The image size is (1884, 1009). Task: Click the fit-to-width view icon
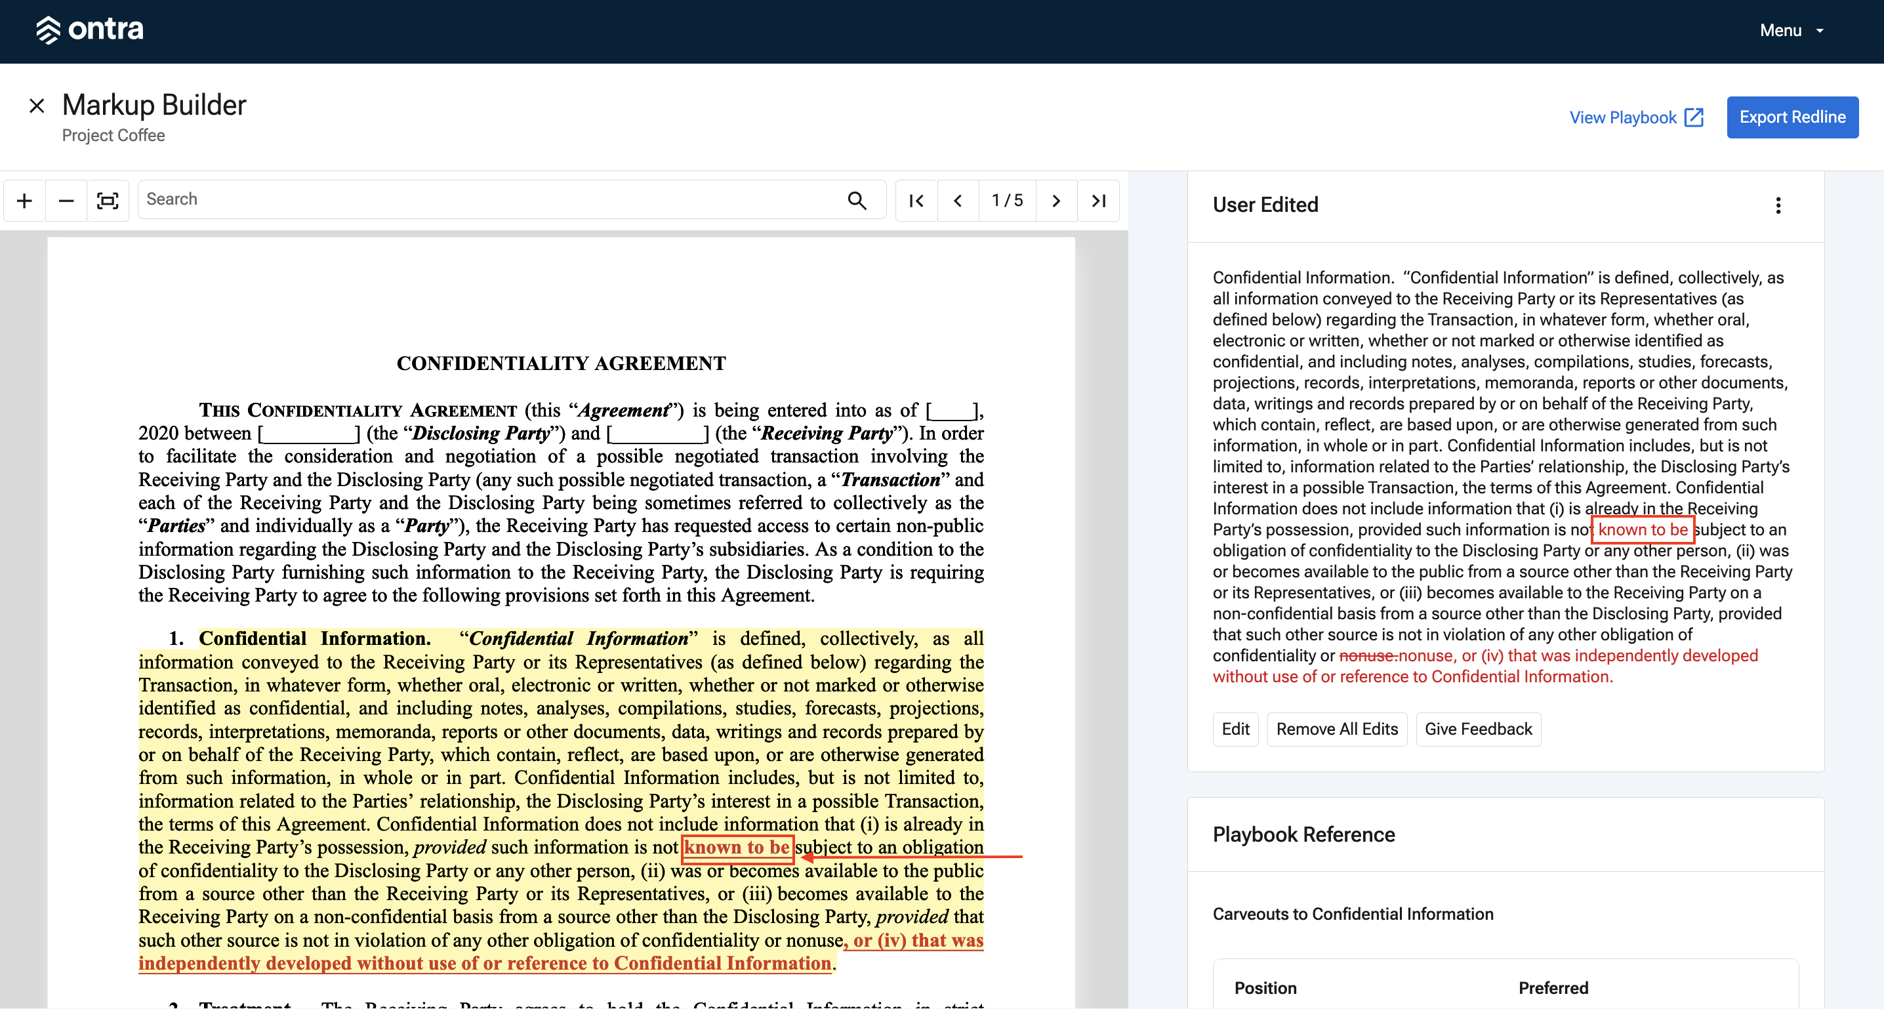tap(108, 201)
